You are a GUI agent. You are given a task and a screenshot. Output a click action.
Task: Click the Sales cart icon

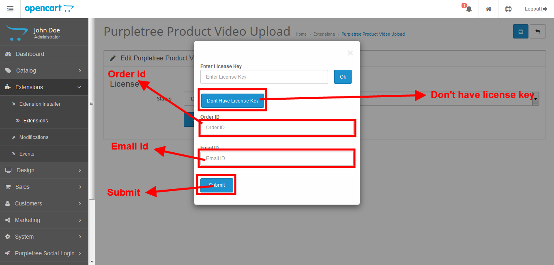(8, 187)
